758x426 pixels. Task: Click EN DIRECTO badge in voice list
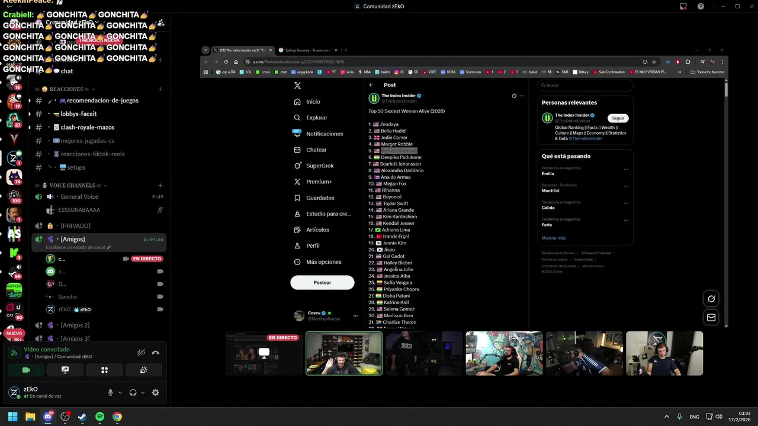(147, 259)
